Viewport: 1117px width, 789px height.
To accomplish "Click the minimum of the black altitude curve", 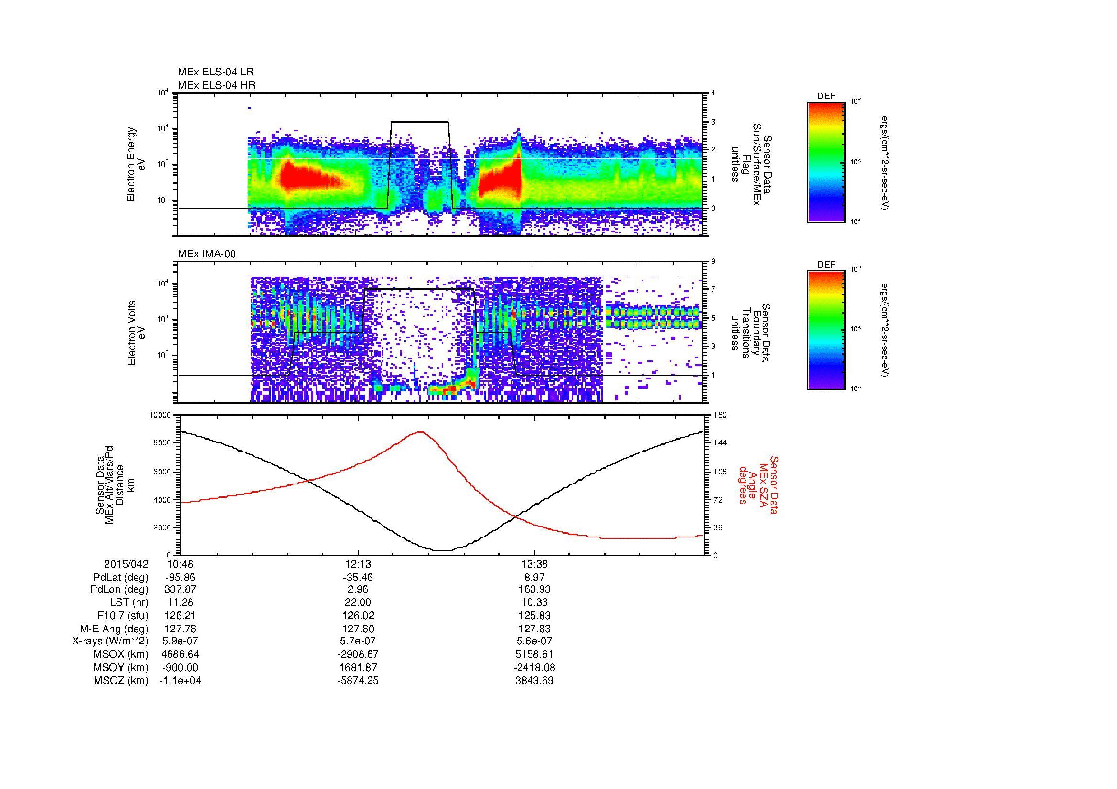I will pyautogui.click(x=442, y=550).
